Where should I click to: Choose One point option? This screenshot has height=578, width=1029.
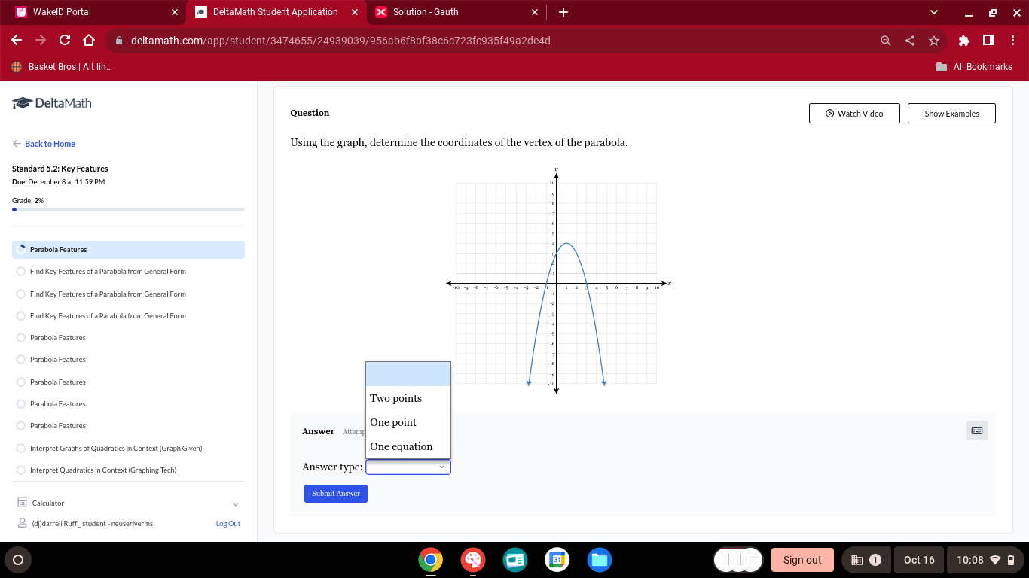coord(408,422)
